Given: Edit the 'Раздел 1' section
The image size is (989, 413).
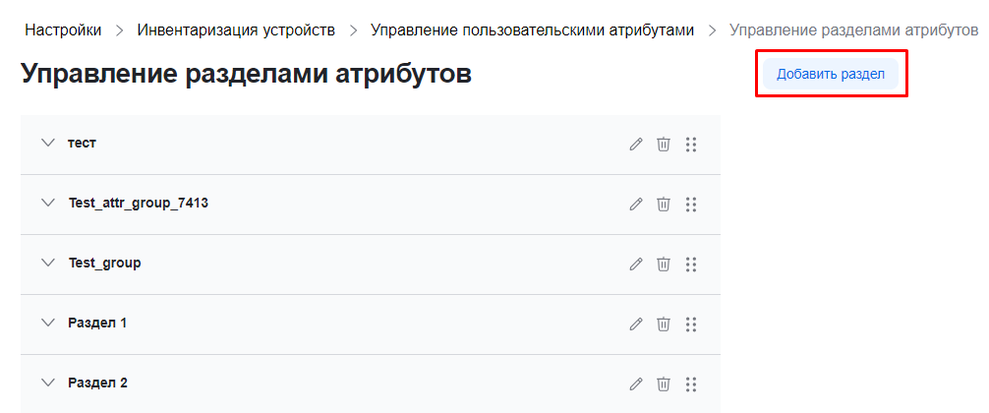Looking at the screenshot, I should 636,324.
